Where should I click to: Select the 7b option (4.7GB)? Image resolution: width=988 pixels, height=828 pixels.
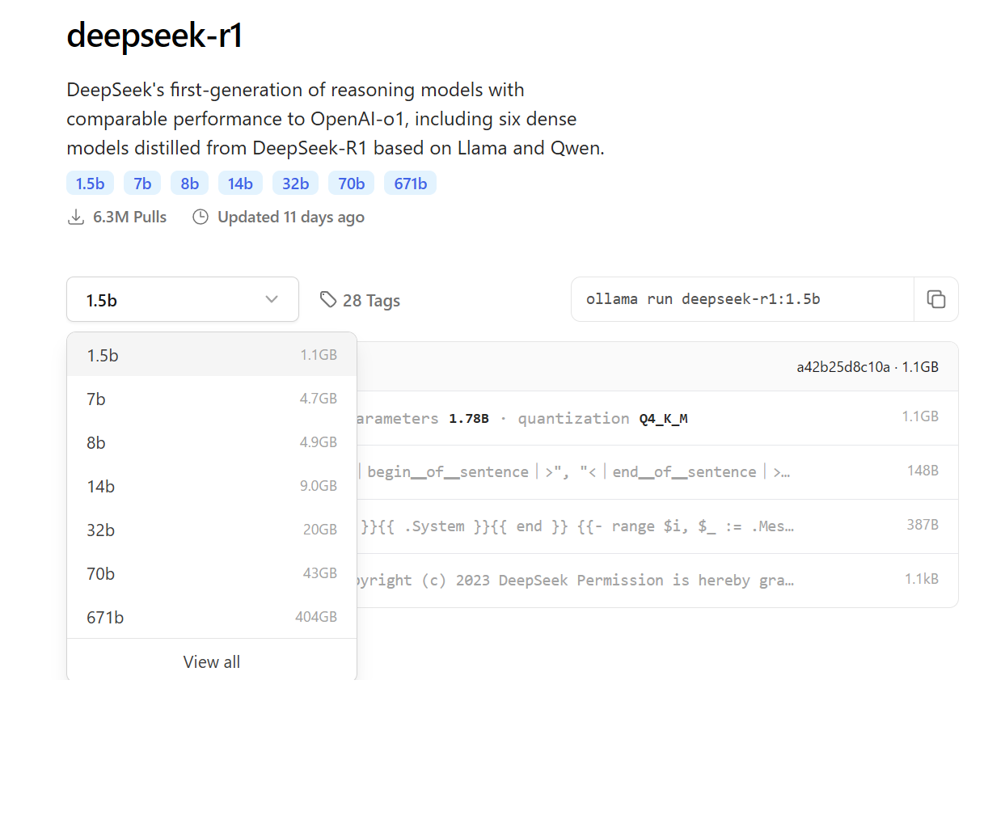pos(212,399)
